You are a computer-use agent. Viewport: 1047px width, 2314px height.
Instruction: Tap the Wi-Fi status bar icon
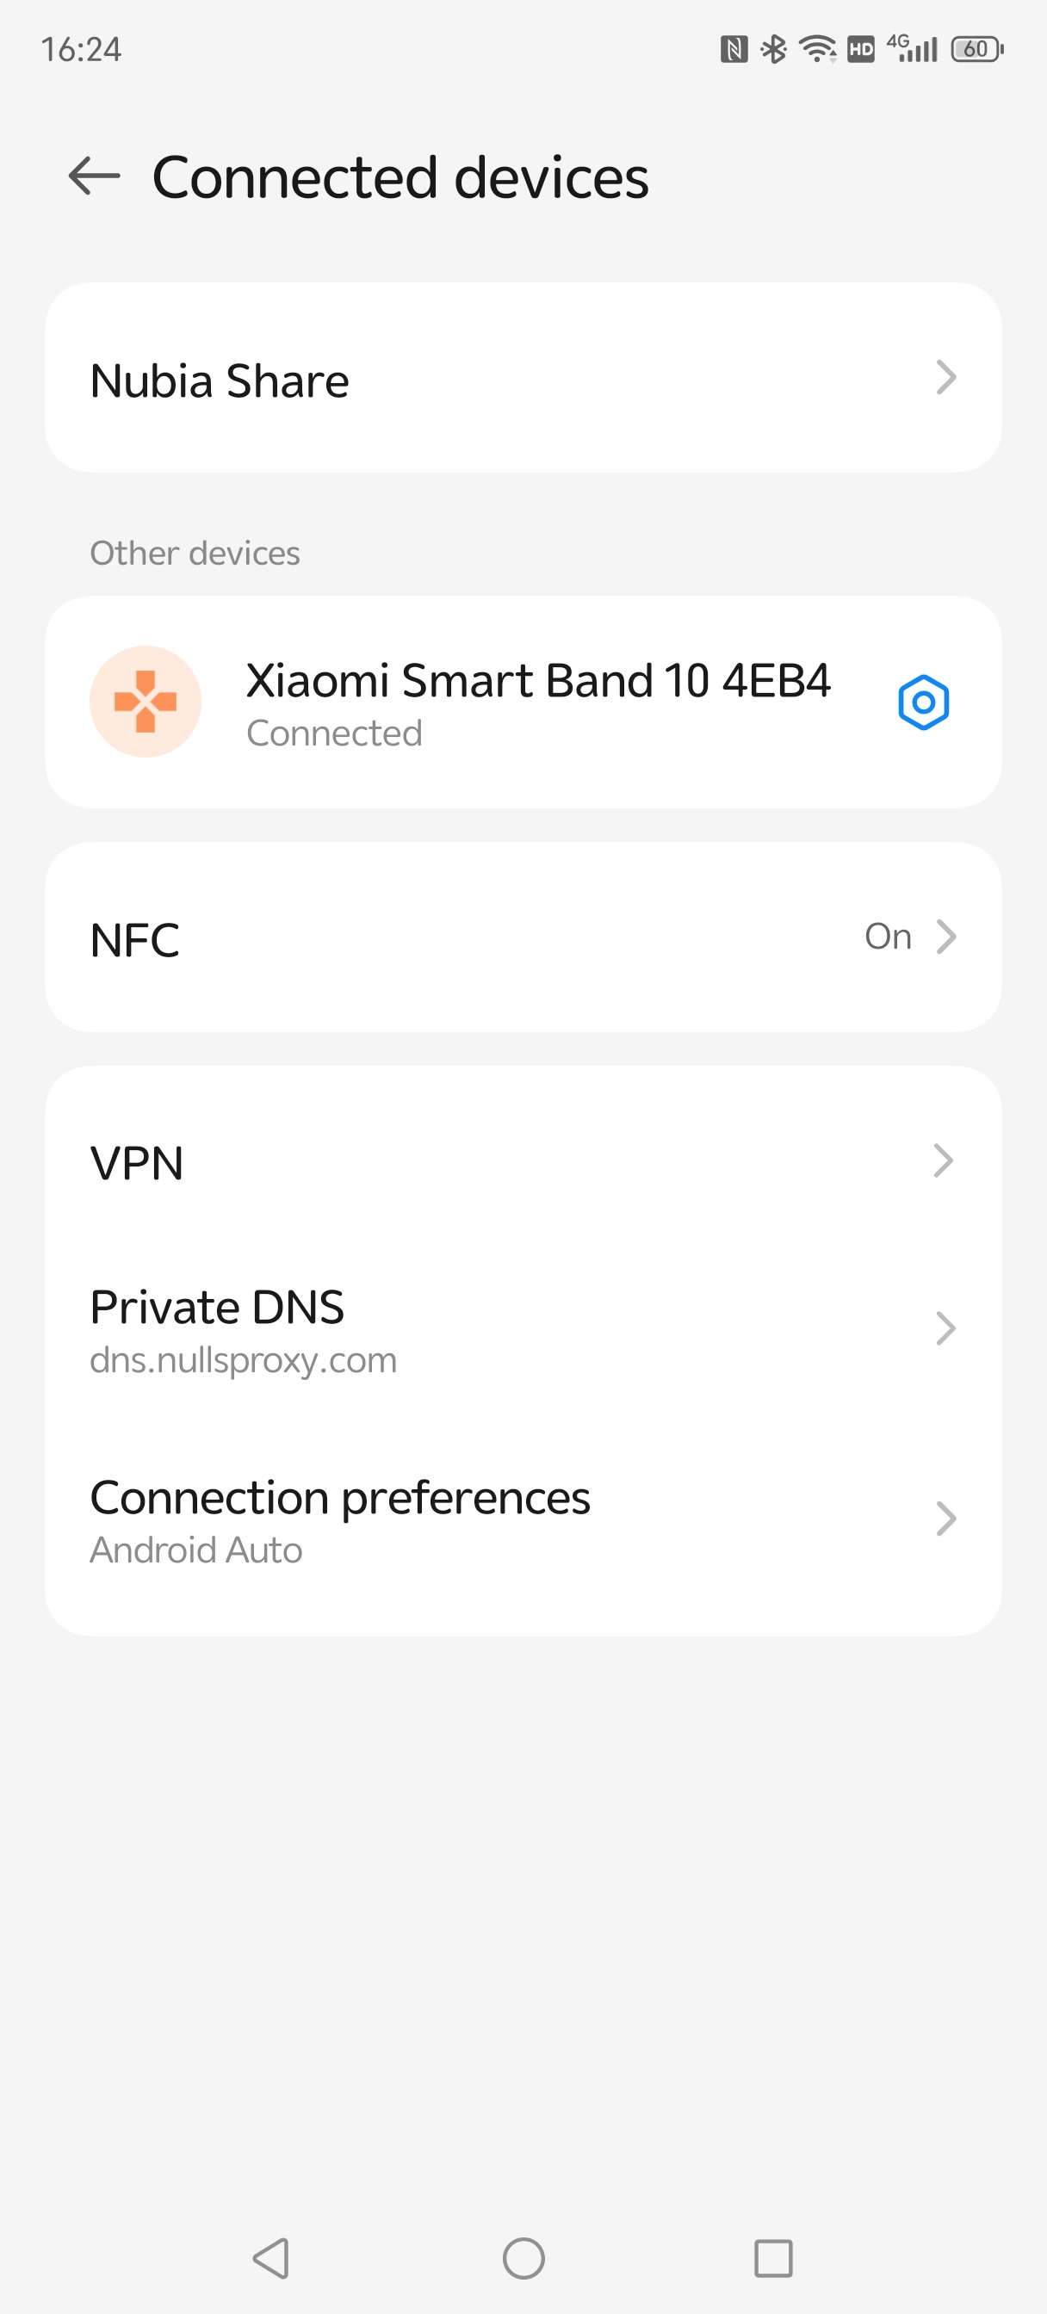click(x=817, y=48)
